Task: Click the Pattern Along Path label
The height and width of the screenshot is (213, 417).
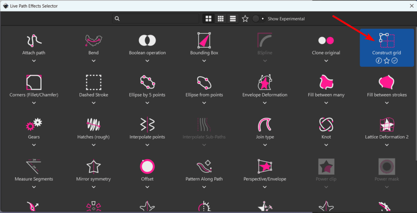Action: [x=204, y=179]
